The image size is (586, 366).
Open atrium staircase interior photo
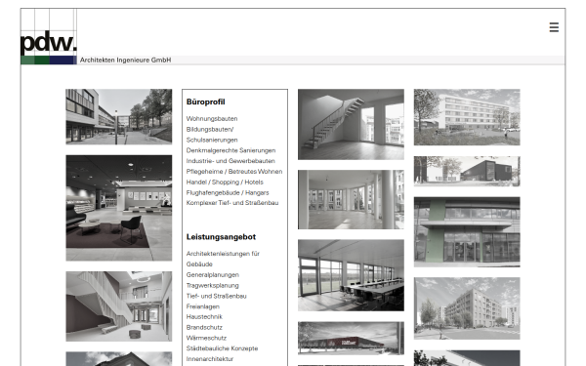pyautogui.click(x=119, y=306)
